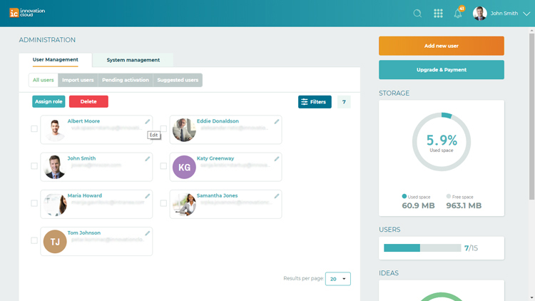Click the 5.9% storage usage donut
The width and height of the screenshot is (535, 301).
[x=442, y=142]
